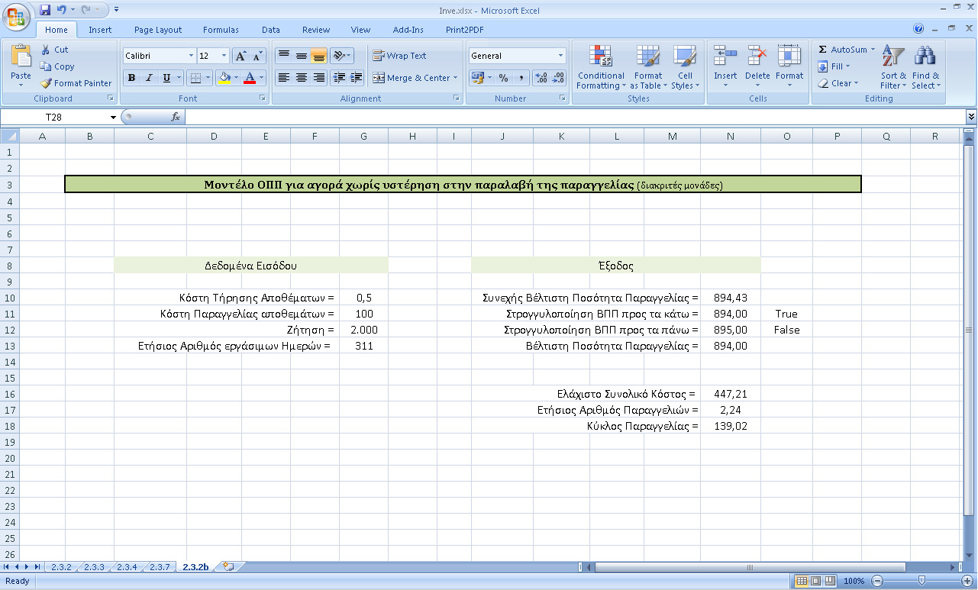Align cell contents to the right
Image resolution: width=978 pixels, height=590 pixels.
pyautogui.click(x=319, y=78)
